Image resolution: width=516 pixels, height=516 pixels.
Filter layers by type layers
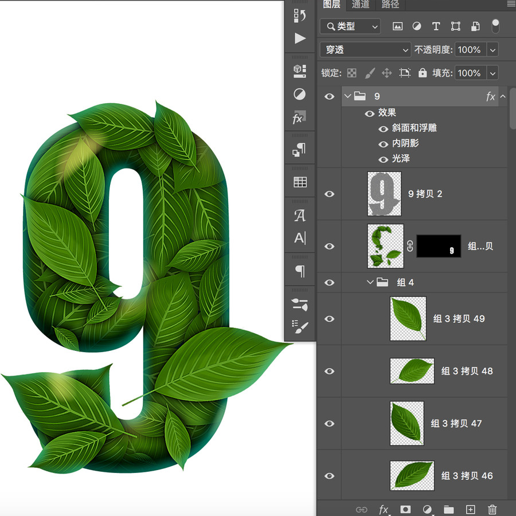click(x=436, y=26)
